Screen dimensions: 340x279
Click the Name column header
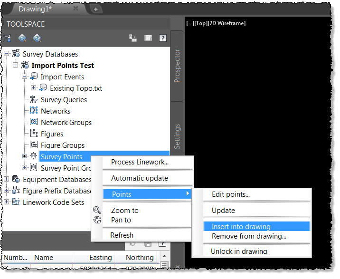[x=52, y=257]
